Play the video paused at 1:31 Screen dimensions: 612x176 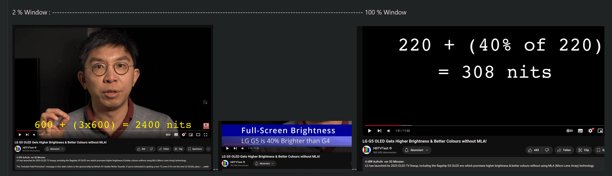[369, 131]
